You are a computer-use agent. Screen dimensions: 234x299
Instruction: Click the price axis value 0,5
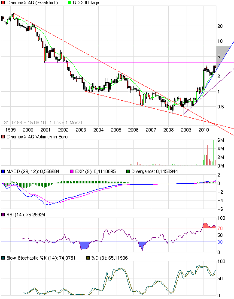coord(221,107)
